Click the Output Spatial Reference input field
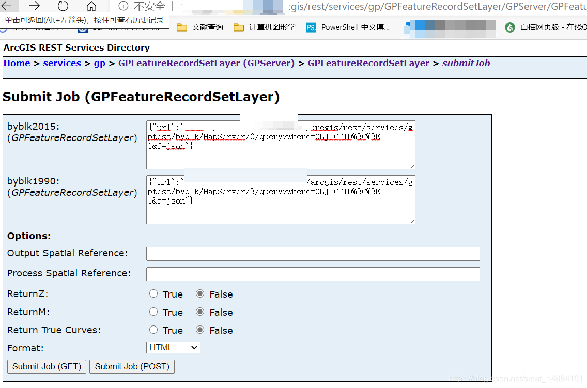587x388 pixels. click(313, 254)
